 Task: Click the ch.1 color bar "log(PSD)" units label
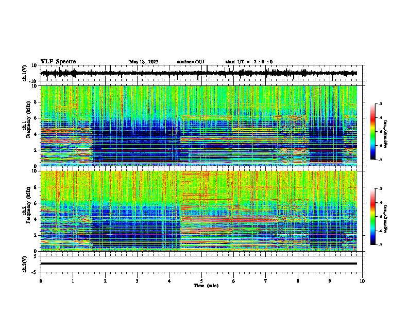(386, 134)
